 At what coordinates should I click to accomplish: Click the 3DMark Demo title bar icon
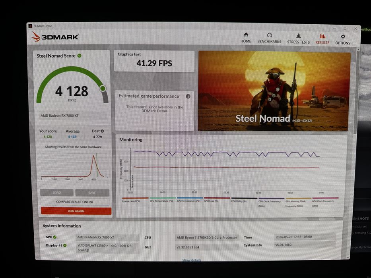tap(30, 26)
